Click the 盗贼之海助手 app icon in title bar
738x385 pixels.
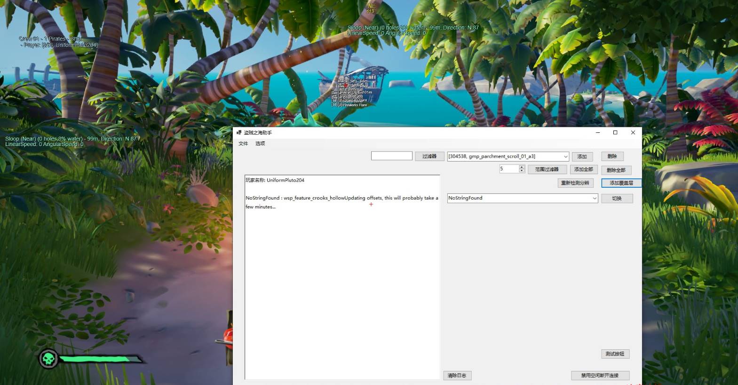pyautogui.click(x=239, y=133)
